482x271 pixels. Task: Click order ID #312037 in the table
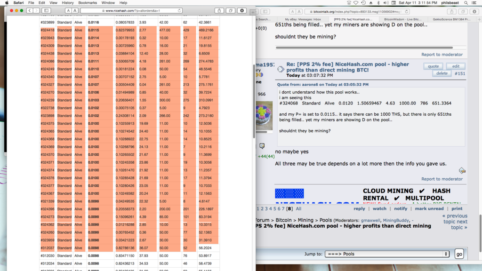(x=48, y=248)
